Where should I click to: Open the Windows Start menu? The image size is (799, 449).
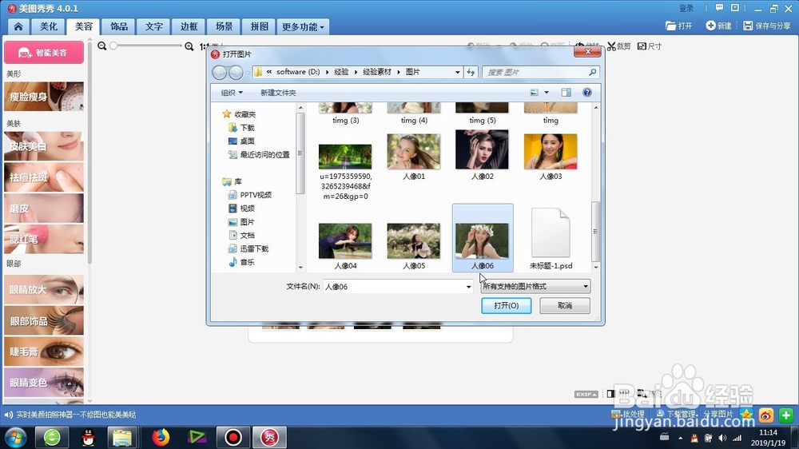coord(14,437)
